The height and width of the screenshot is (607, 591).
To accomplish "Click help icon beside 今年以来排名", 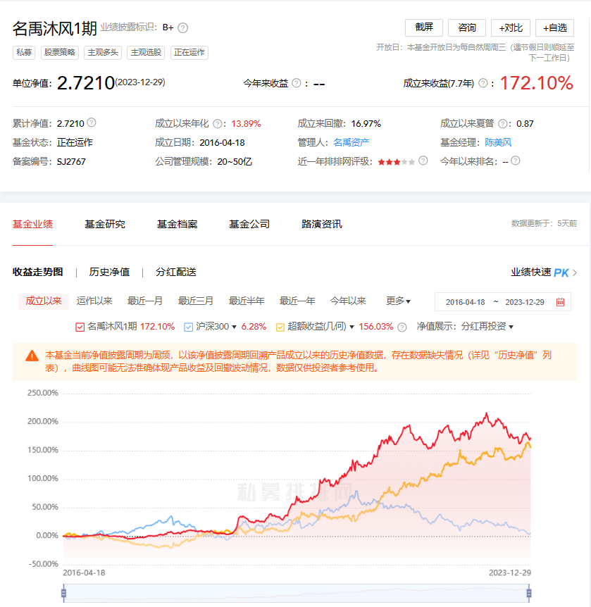I will (516, 161).
